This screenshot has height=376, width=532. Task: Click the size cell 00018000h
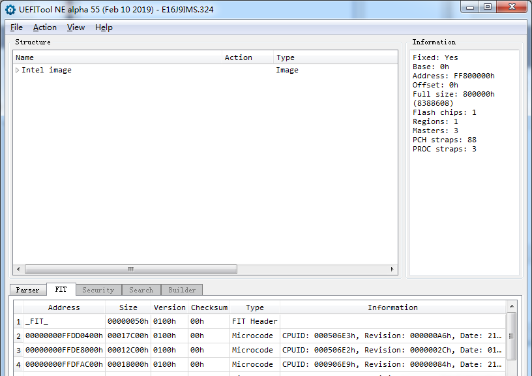(128, 364)
